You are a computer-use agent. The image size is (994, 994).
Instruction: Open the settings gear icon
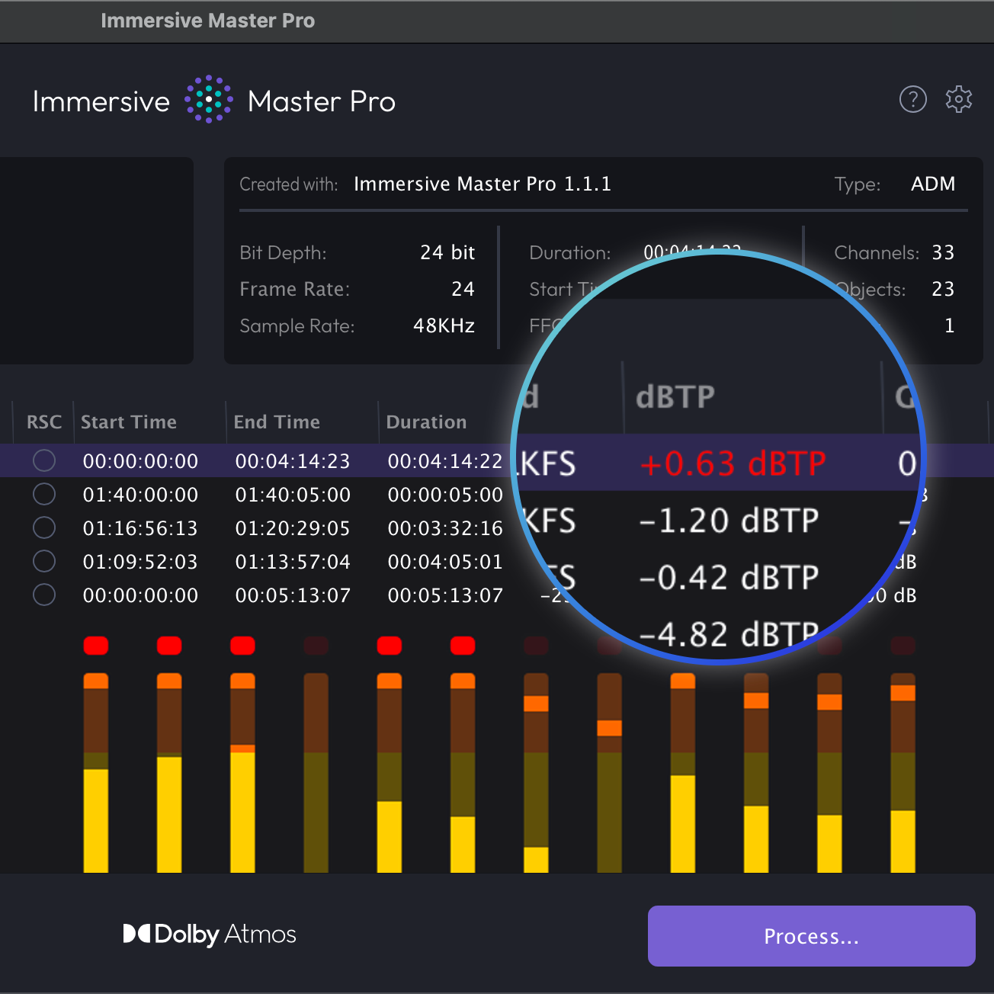[x=959, y=99]
